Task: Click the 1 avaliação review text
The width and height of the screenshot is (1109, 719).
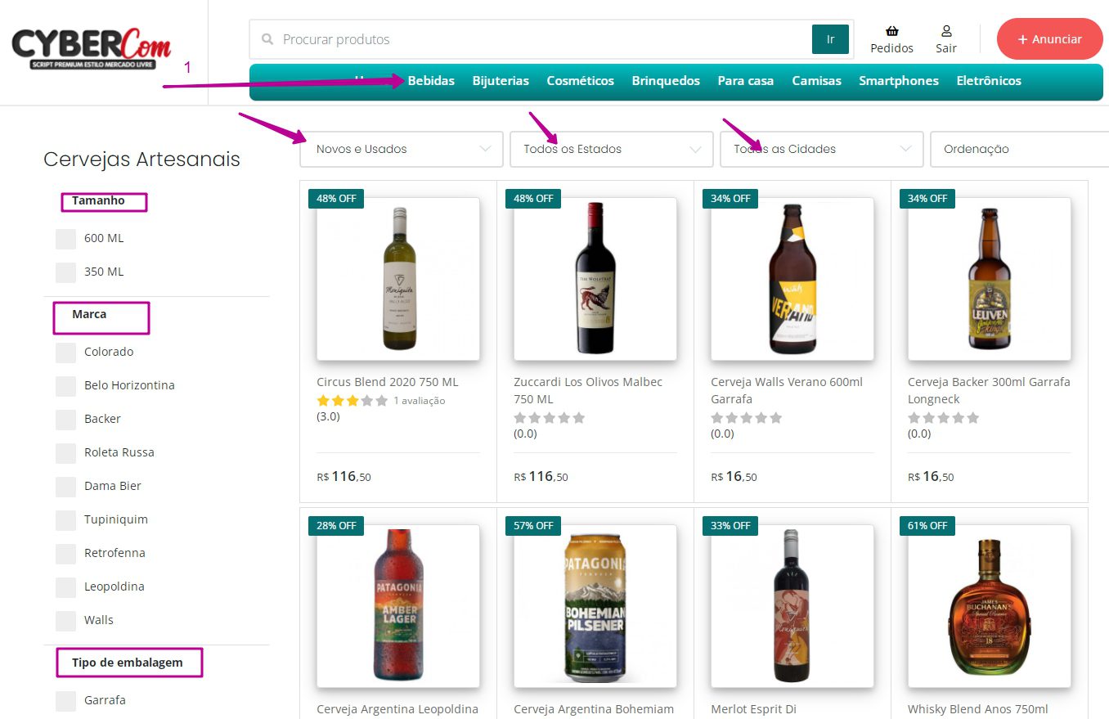Action: coord(420,401)
